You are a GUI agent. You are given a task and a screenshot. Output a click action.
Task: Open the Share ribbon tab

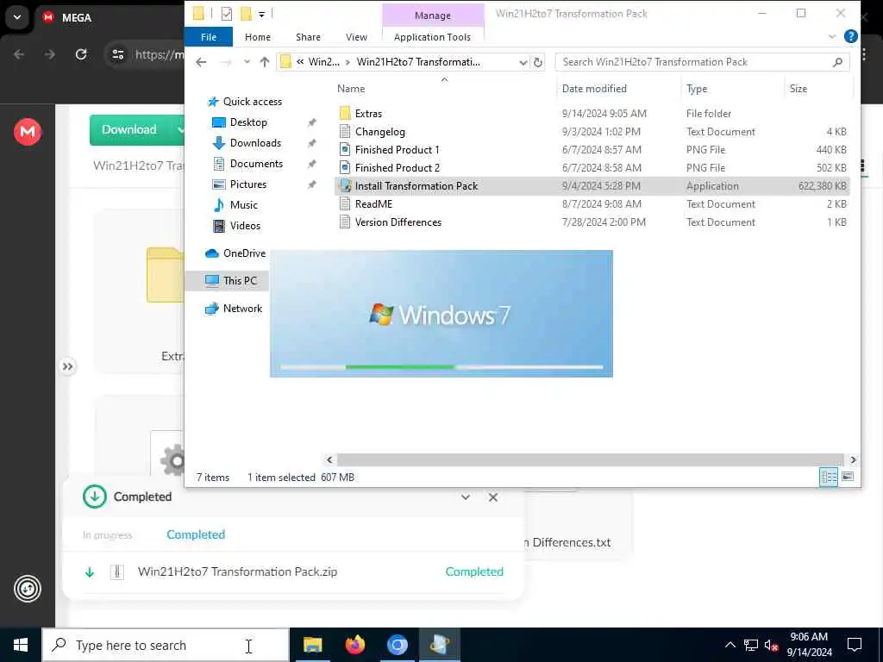coord(308,37)
